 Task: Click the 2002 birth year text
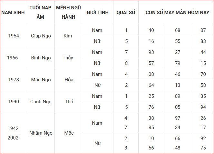[13, 138]
